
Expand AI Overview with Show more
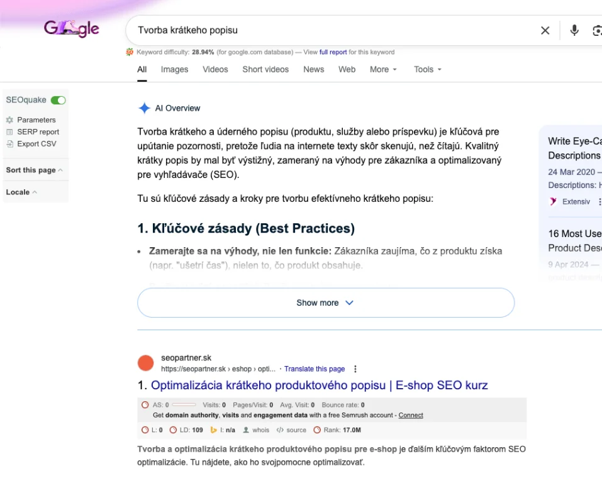pyautogui.click(x=325, y=303)
